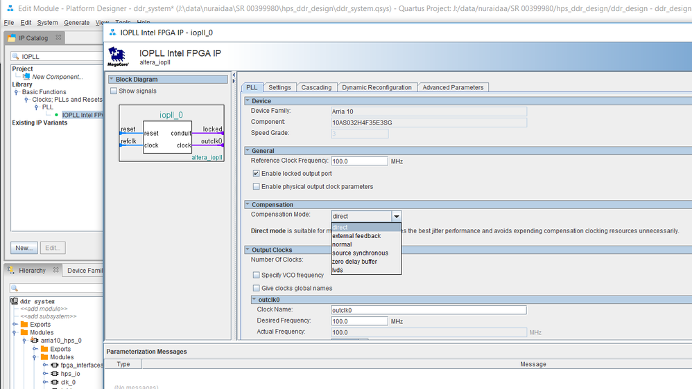Open the Generate menu
This screenshot has height=389, width=692.
click(x=76, y=23)
